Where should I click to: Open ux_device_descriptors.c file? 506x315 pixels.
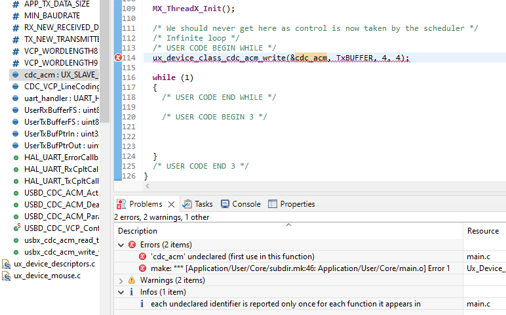point(54,264)
